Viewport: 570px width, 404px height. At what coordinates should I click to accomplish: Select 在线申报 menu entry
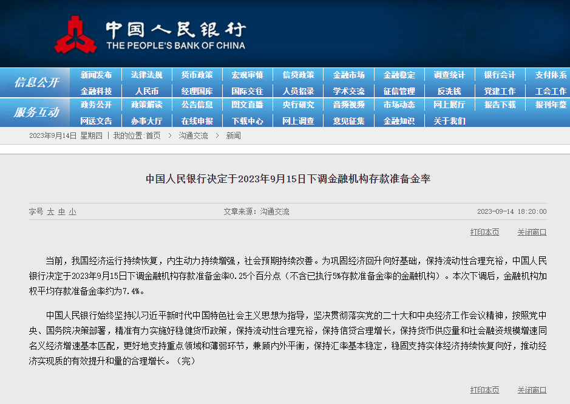197,121
